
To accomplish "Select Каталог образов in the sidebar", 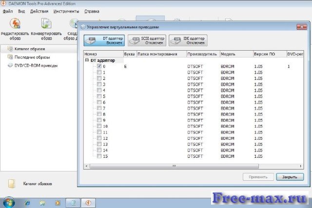I will pos(30,49).
